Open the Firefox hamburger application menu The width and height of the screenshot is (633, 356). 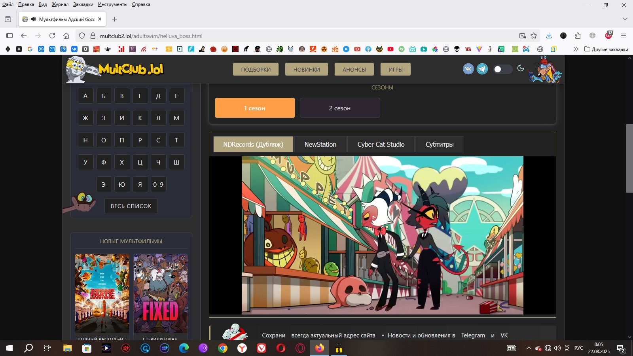tap(624, 36)
